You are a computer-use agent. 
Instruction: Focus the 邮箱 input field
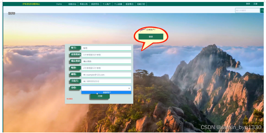[106, 75]
